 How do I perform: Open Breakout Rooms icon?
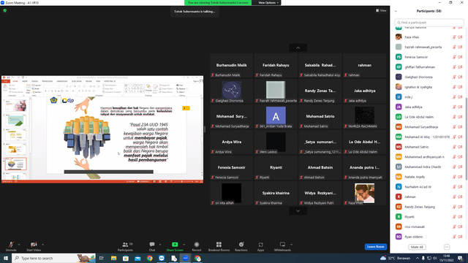[x=219, y=245]
